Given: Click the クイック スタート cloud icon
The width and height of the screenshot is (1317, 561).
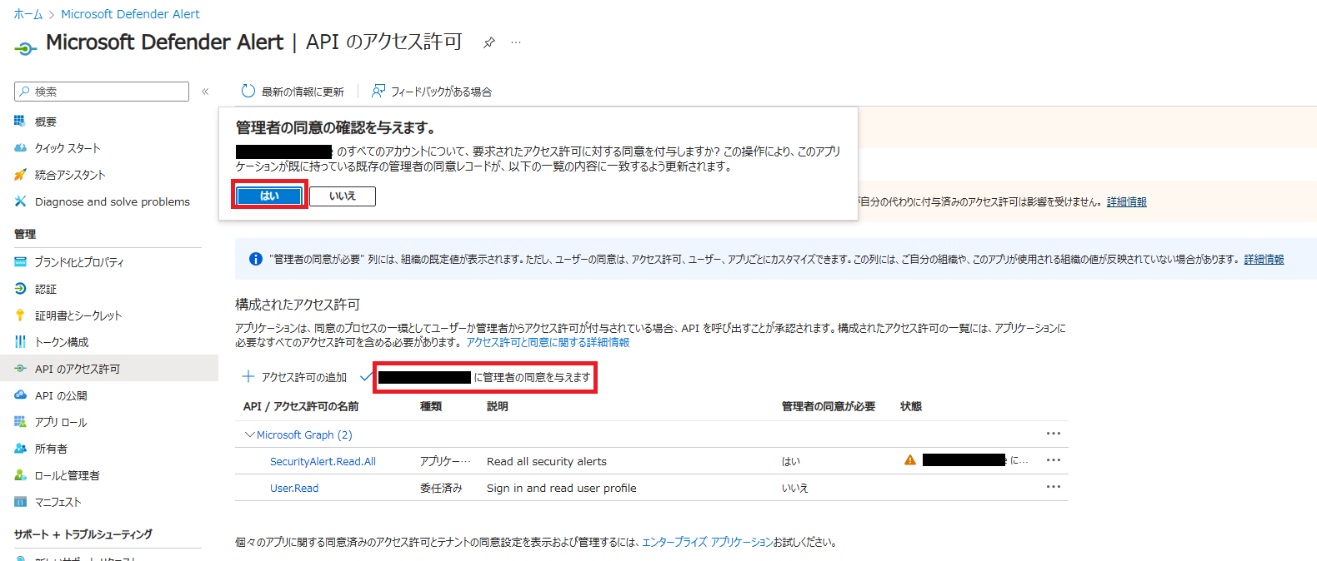Looking at the screenshot, I should [x=20, y=148].
